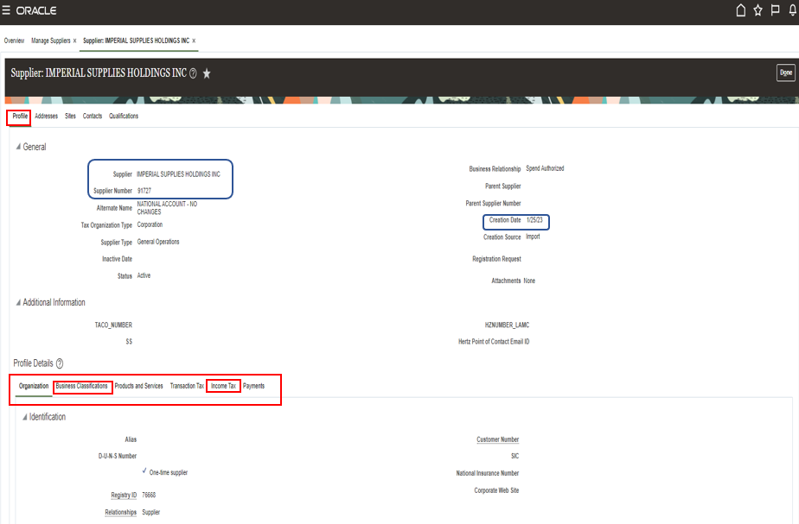Screen dimensions: 799x524
Task: Open the Customer Number link
Action: pos(497,439)
